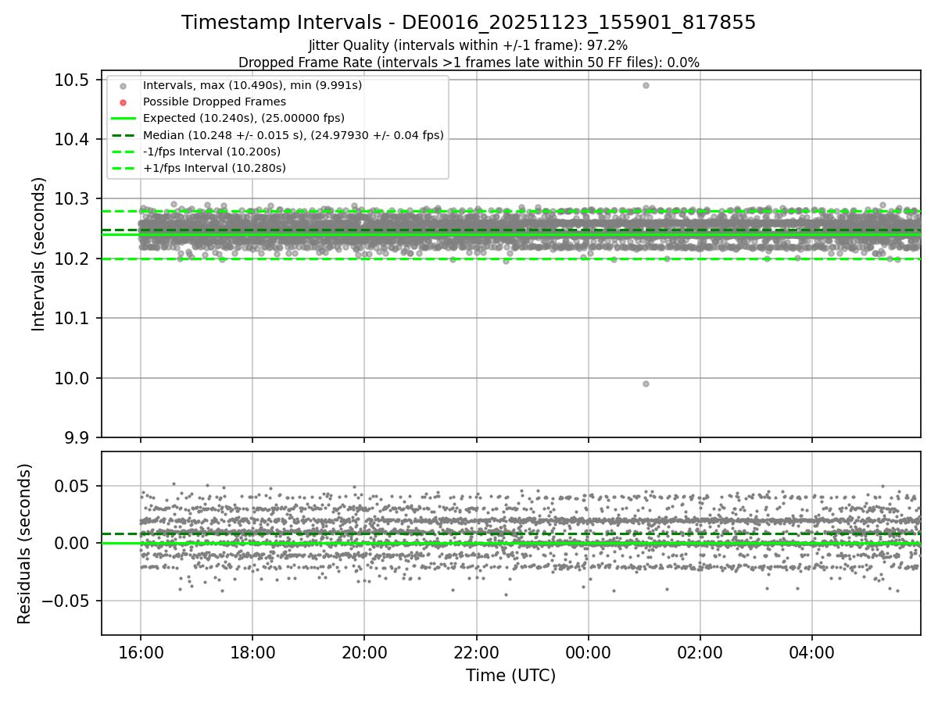Click the dark green dashed line sample for Median
The height and width of the screenshot is (703, 938).
tap(123, 135)
